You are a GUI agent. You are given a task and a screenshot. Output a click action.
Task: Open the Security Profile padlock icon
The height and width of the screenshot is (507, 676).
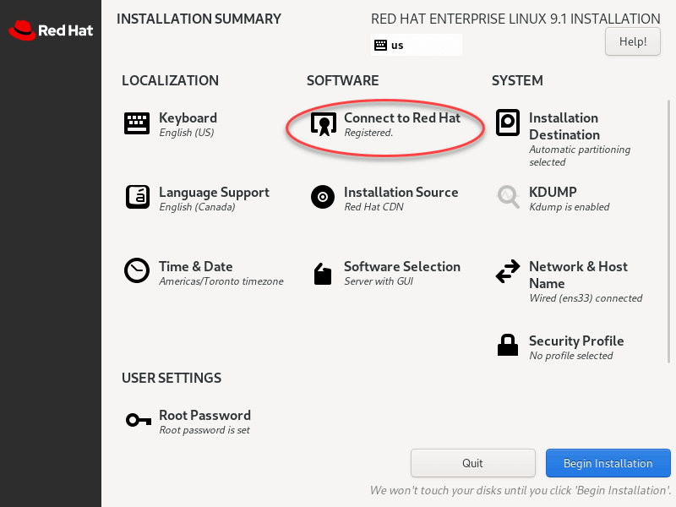[x=508, y=345]
